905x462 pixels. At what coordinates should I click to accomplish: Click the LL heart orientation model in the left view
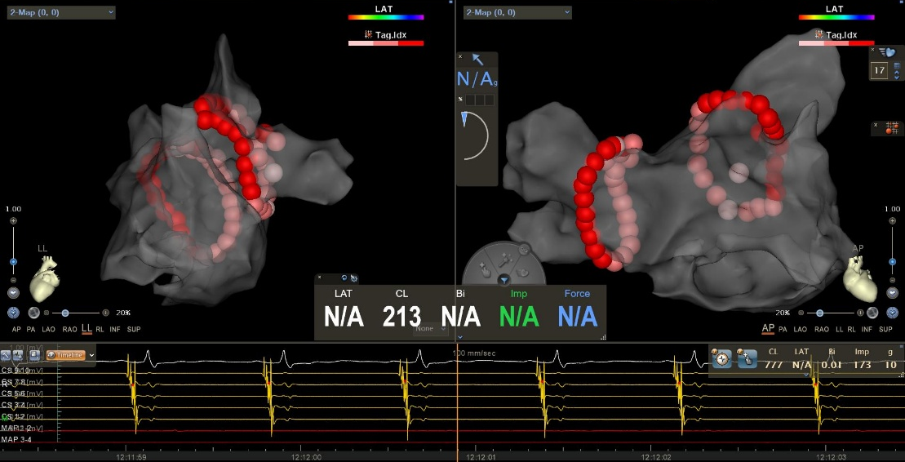coord(42,279)
